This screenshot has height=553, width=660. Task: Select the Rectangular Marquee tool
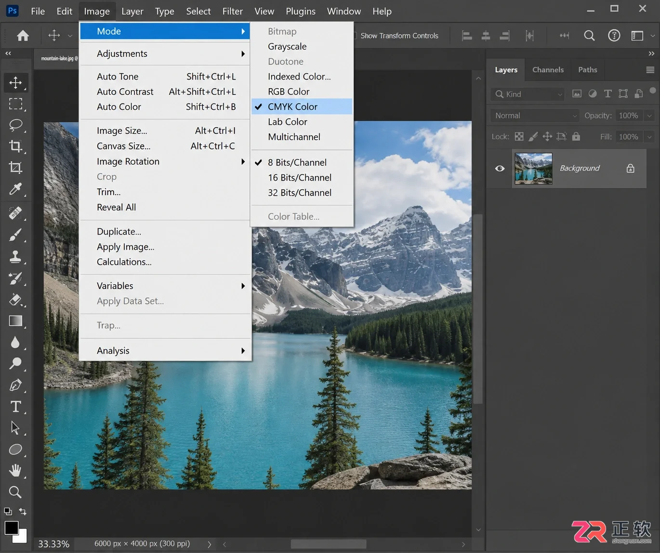point(15,104)
